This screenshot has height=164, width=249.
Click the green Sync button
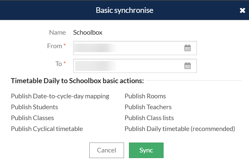click(146, 150)
